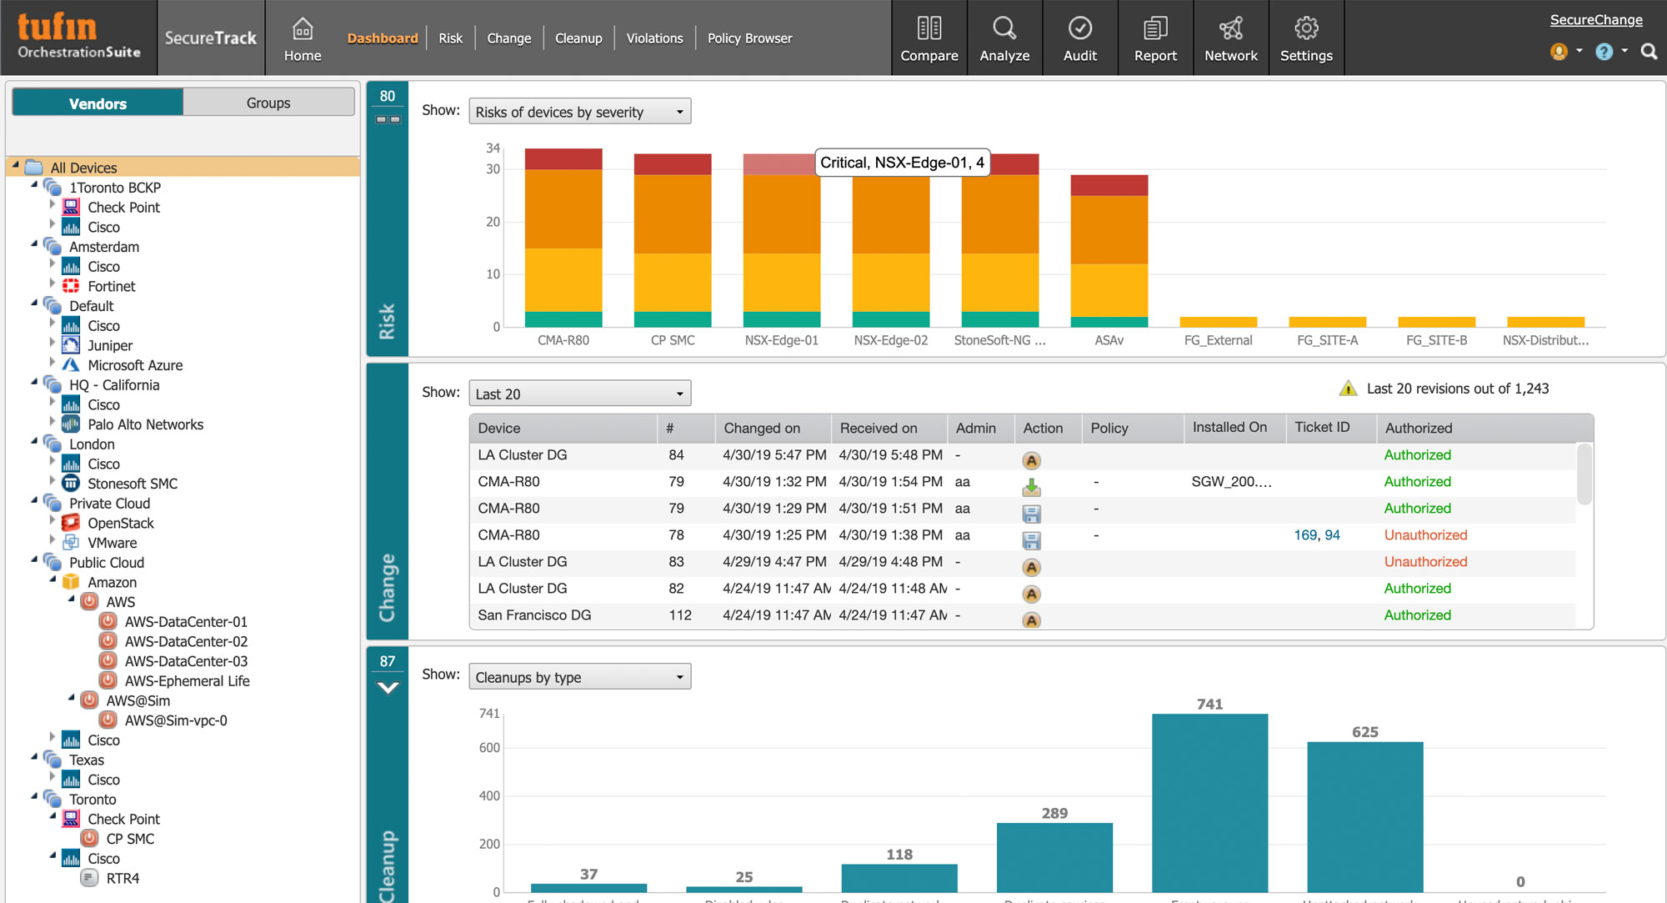The height and width of the screenshot is (903, 1667).
Task: Click the 625 cleanup bar
Action: point(1364,816)
